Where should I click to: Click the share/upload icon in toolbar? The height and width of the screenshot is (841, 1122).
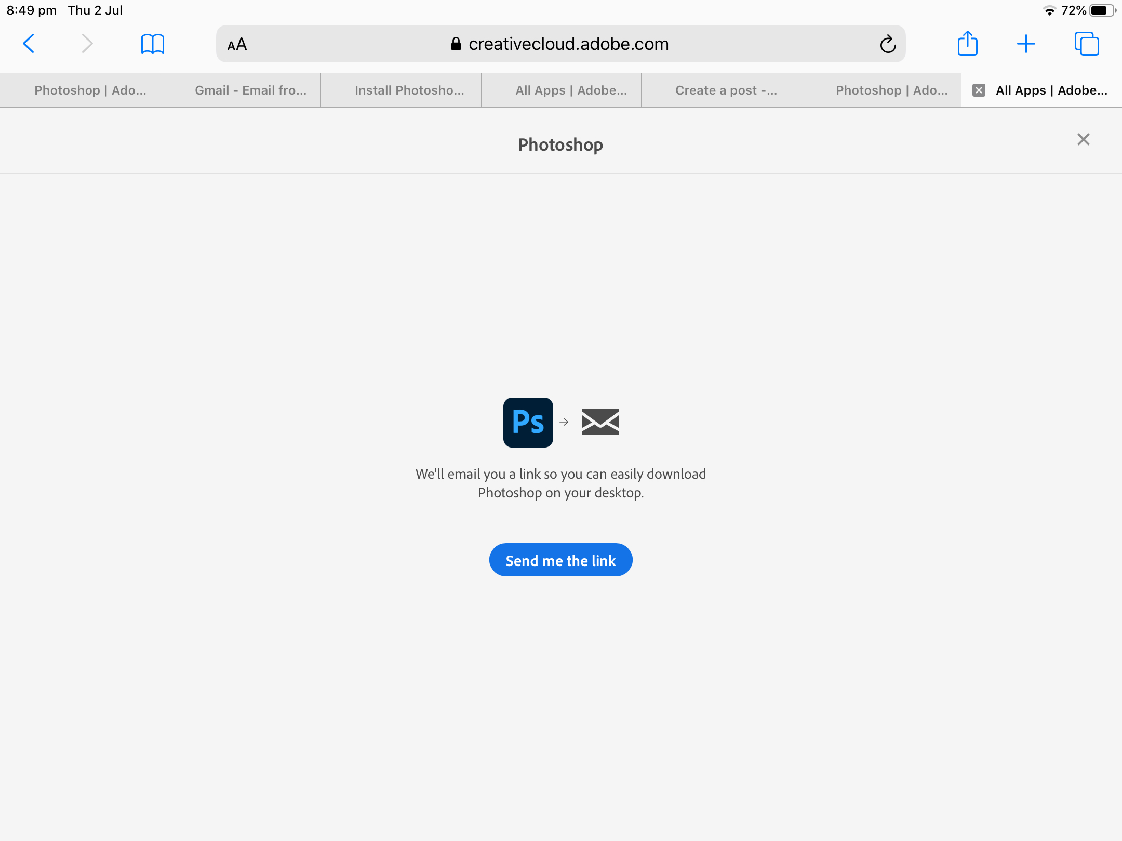click(x=968, y=43)
